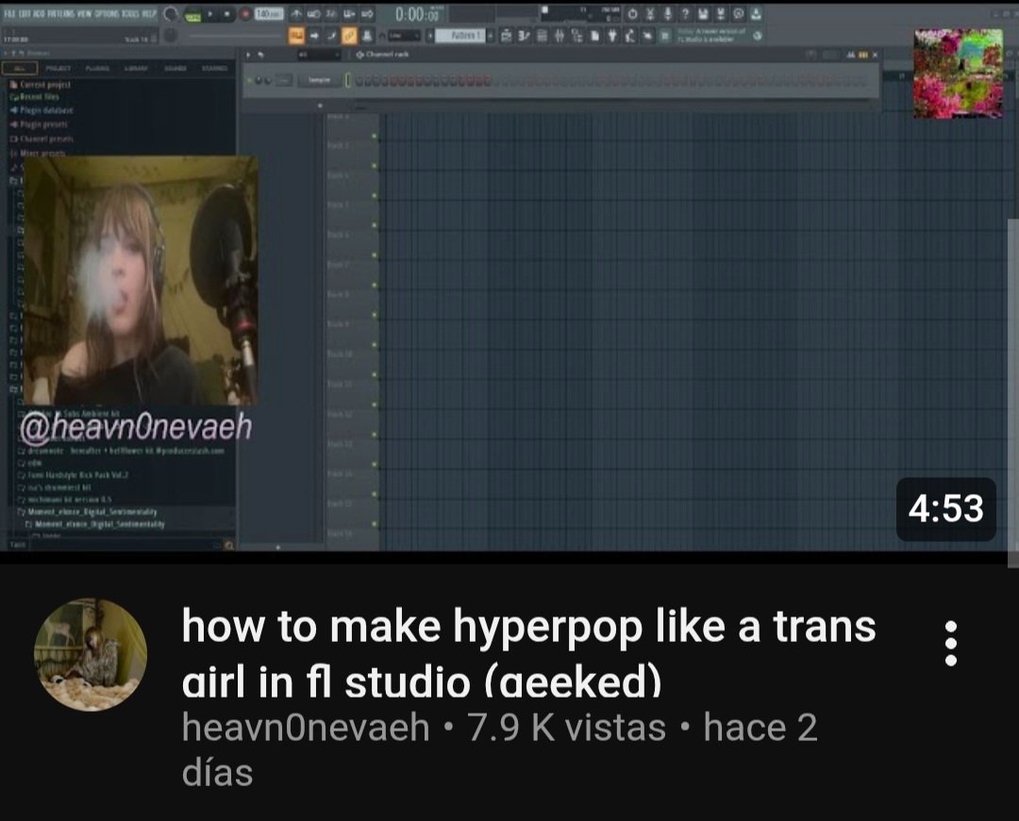1019x821 pixels.
Task: Click the @heavn0nevaeh handle overlay text
Action: tap(136, 426)
